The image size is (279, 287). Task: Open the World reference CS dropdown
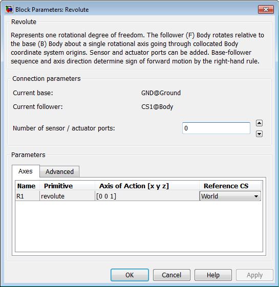click(230, 196)
